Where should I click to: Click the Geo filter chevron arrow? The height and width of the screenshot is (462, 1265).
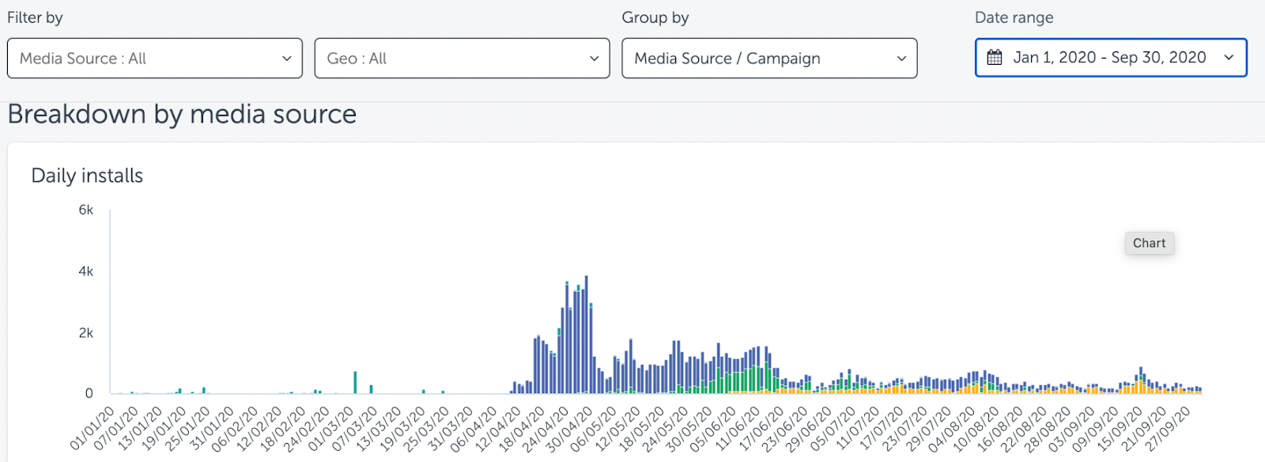click(594, 59)
